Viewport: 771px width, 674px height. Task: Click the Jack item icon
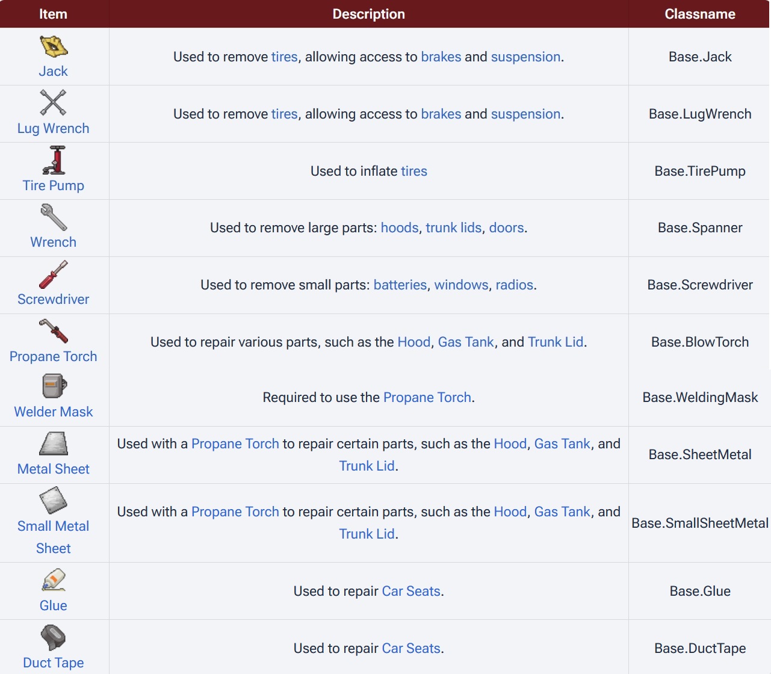point(54,46)
